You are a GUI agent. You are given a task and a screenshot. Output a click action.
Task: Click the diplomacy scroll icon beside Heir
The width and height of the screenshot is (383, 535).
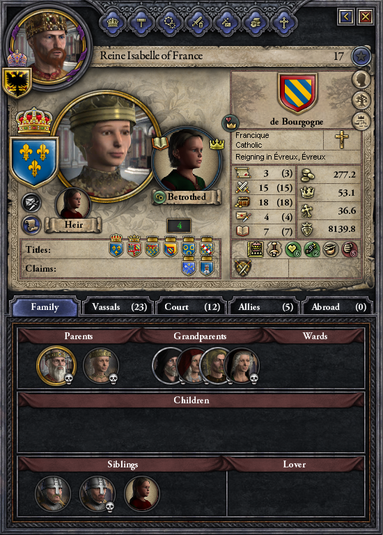tap(31, 225)
